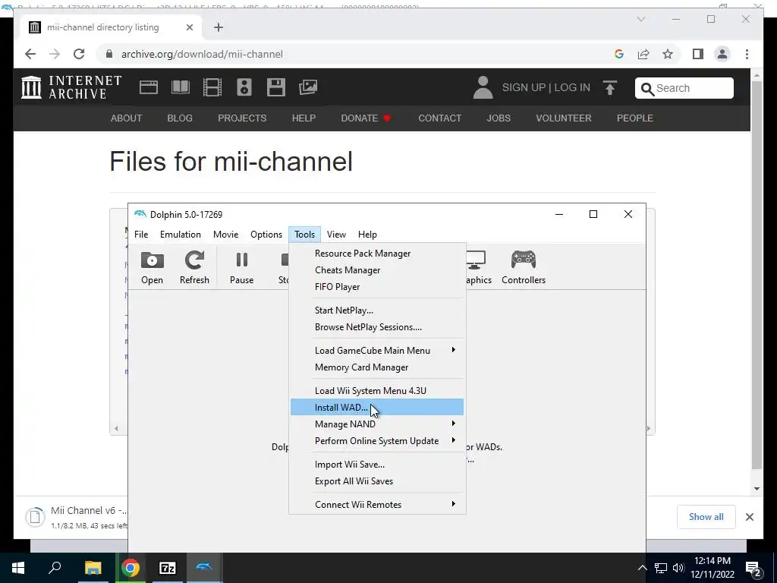Expand Perform Online System Update submenu
Viewport: 777px width, 583px height.
click(377, 441)
